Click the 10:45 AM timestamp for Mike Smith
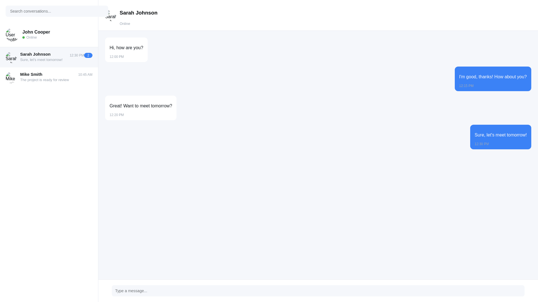 click(85, 75)
